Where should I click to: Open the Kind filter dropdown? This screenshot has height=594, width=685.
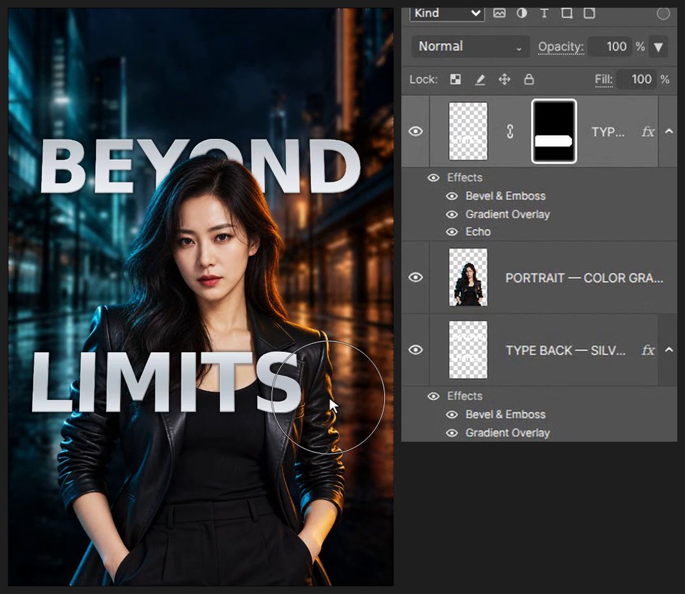[x=447, y=14]
